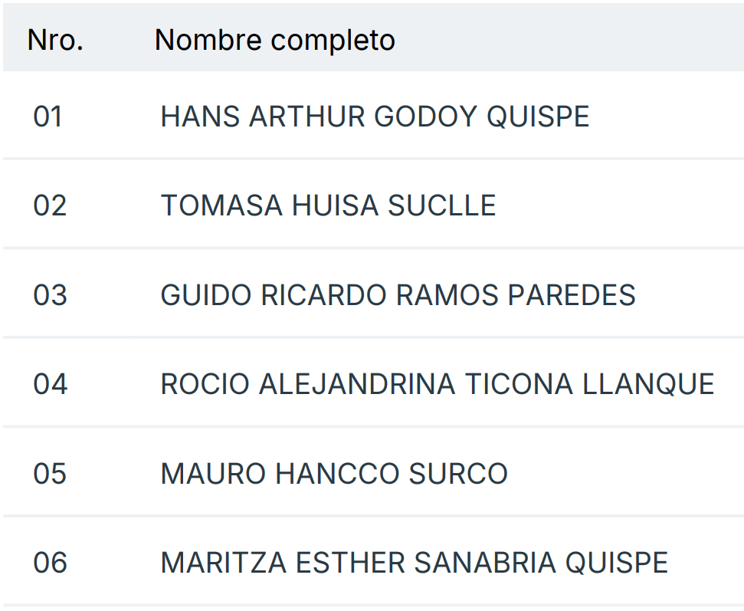Click the name Tomasa Huisa Suclle
The width and height of the screenshot is (744, 611).
(x=328, y=206)
